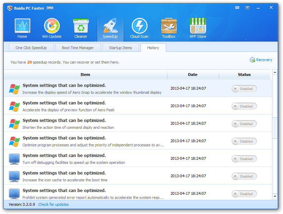Switch to One Click SpeedUp tab
Viewport: 283px width, 214px height.
pos(31,48)
